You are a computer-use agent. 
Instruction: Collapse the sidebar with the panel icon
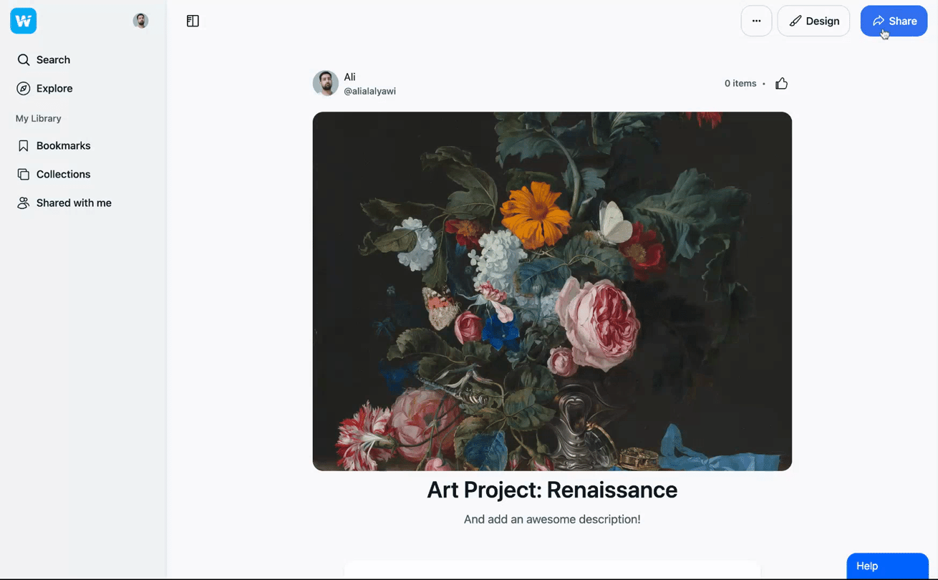click(193, 21)
